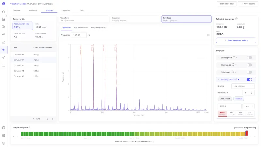261x147 pixels.
Task: Open Vibration Models breadcrumb link
Action: click(x=18, y=4)
